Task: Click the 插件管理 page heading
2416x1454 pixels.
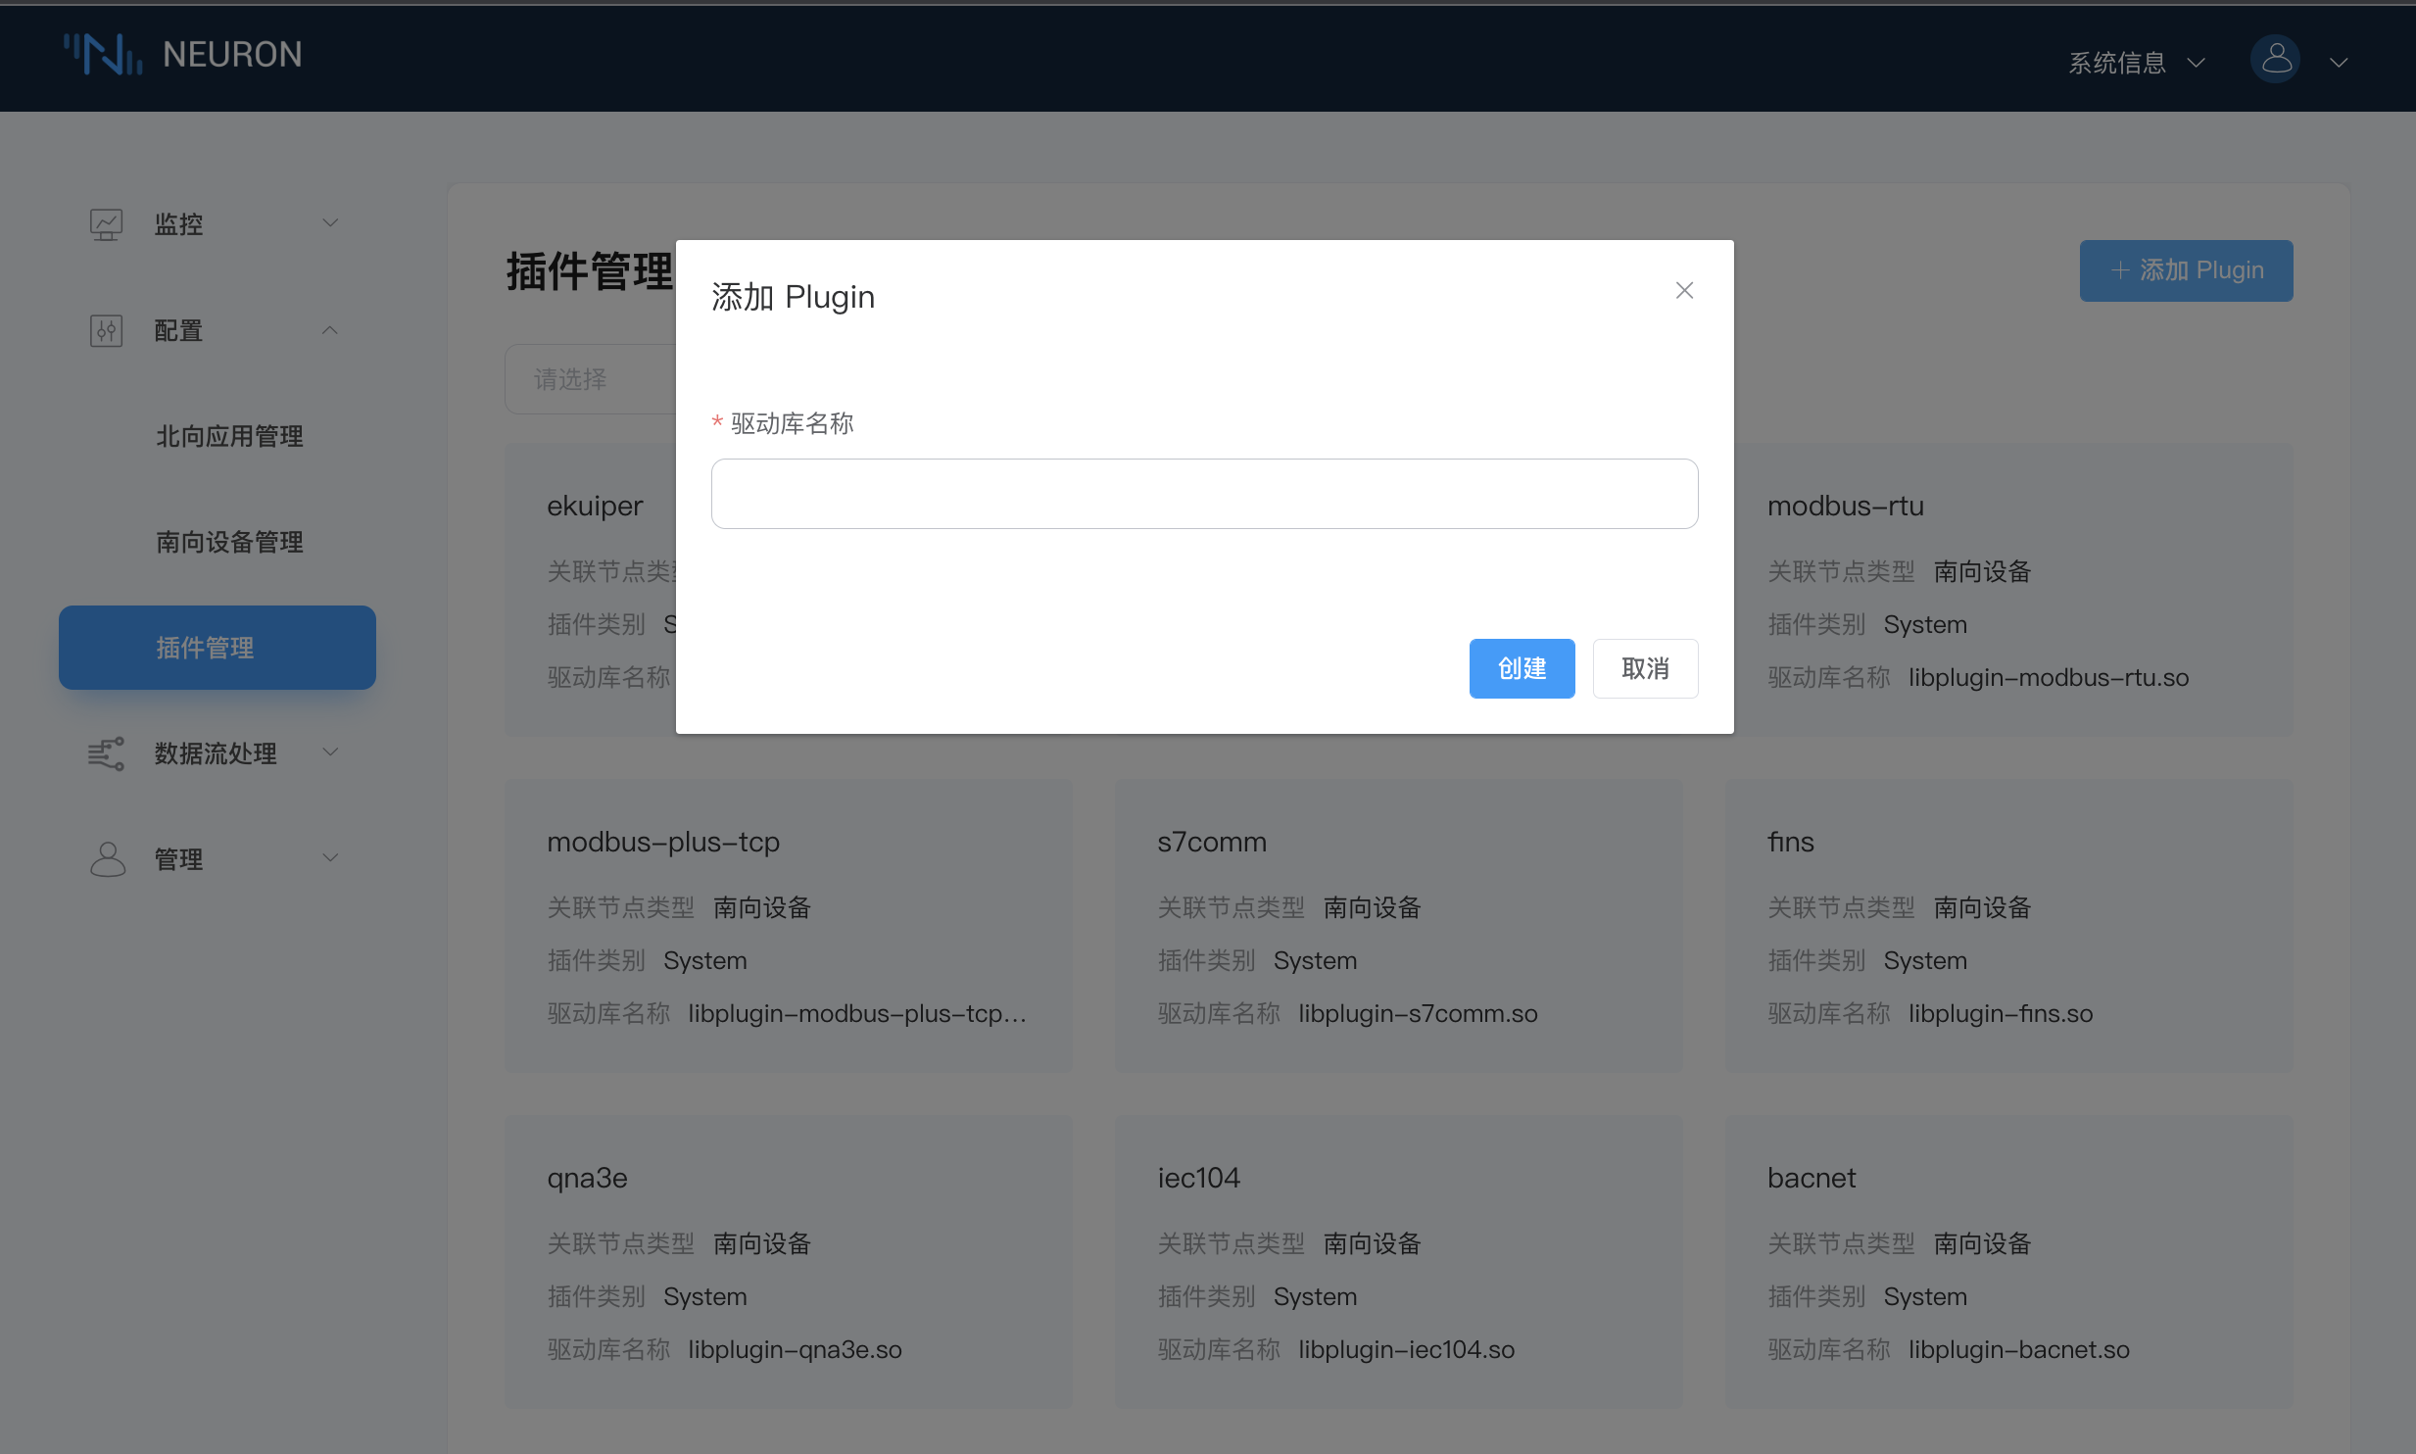Action: coord(590,271)
